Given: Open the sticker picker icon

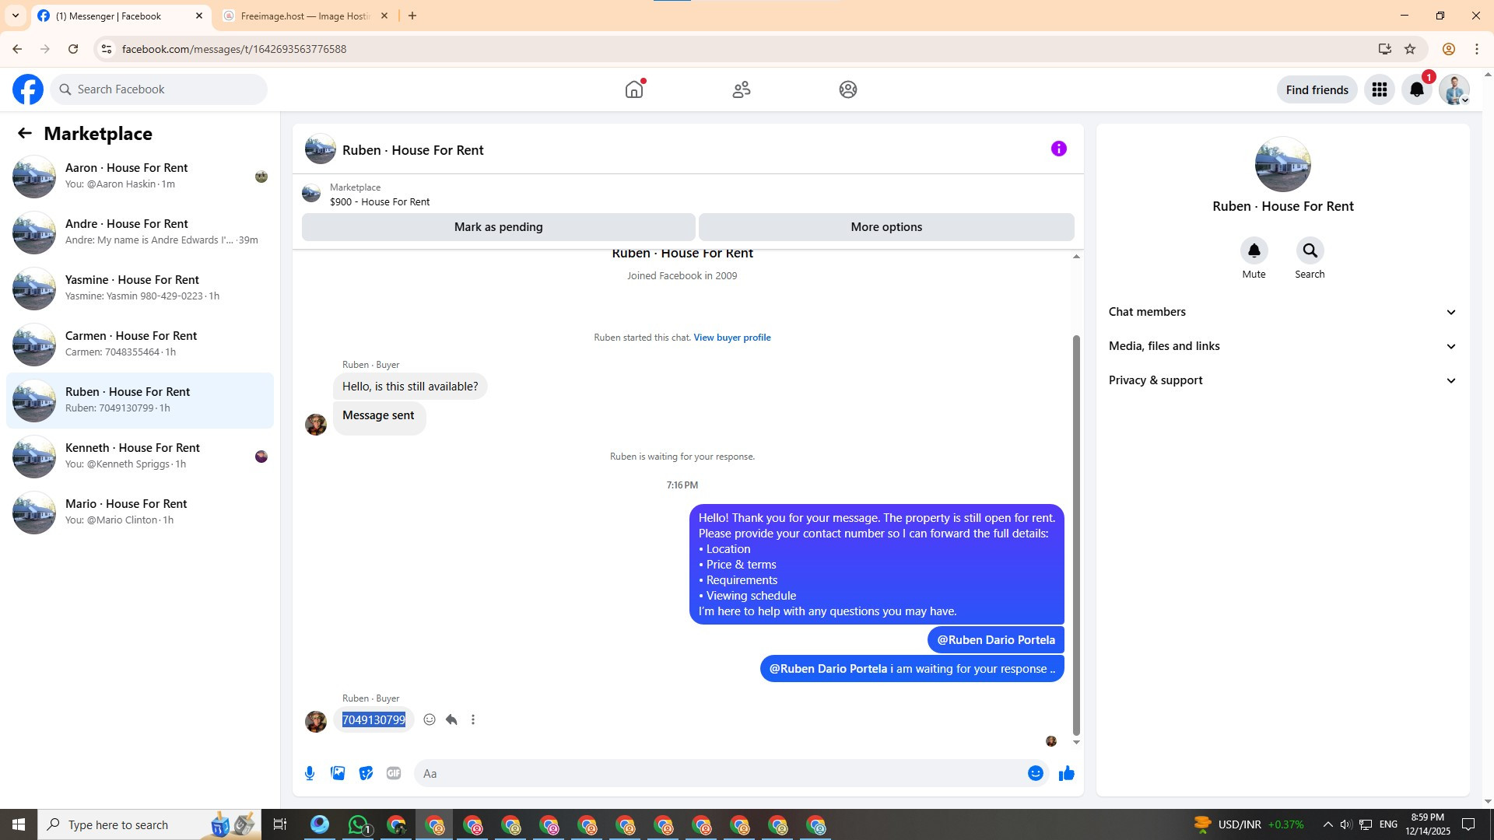Looking at the screenshot, I should pos(366,773).
